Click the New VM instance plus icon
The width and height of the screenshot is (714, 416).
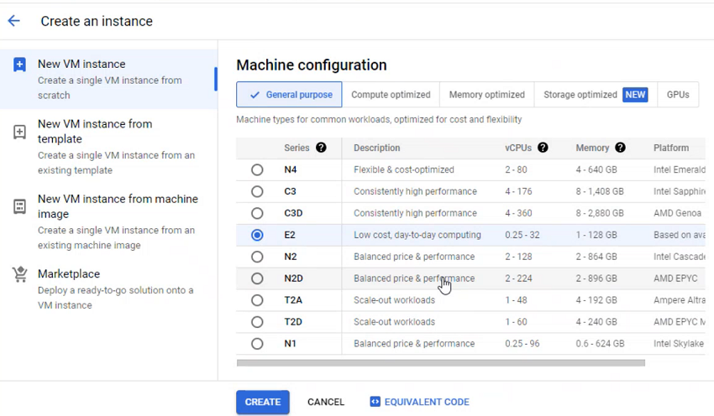pyautogui.click(x=19, y=65)
